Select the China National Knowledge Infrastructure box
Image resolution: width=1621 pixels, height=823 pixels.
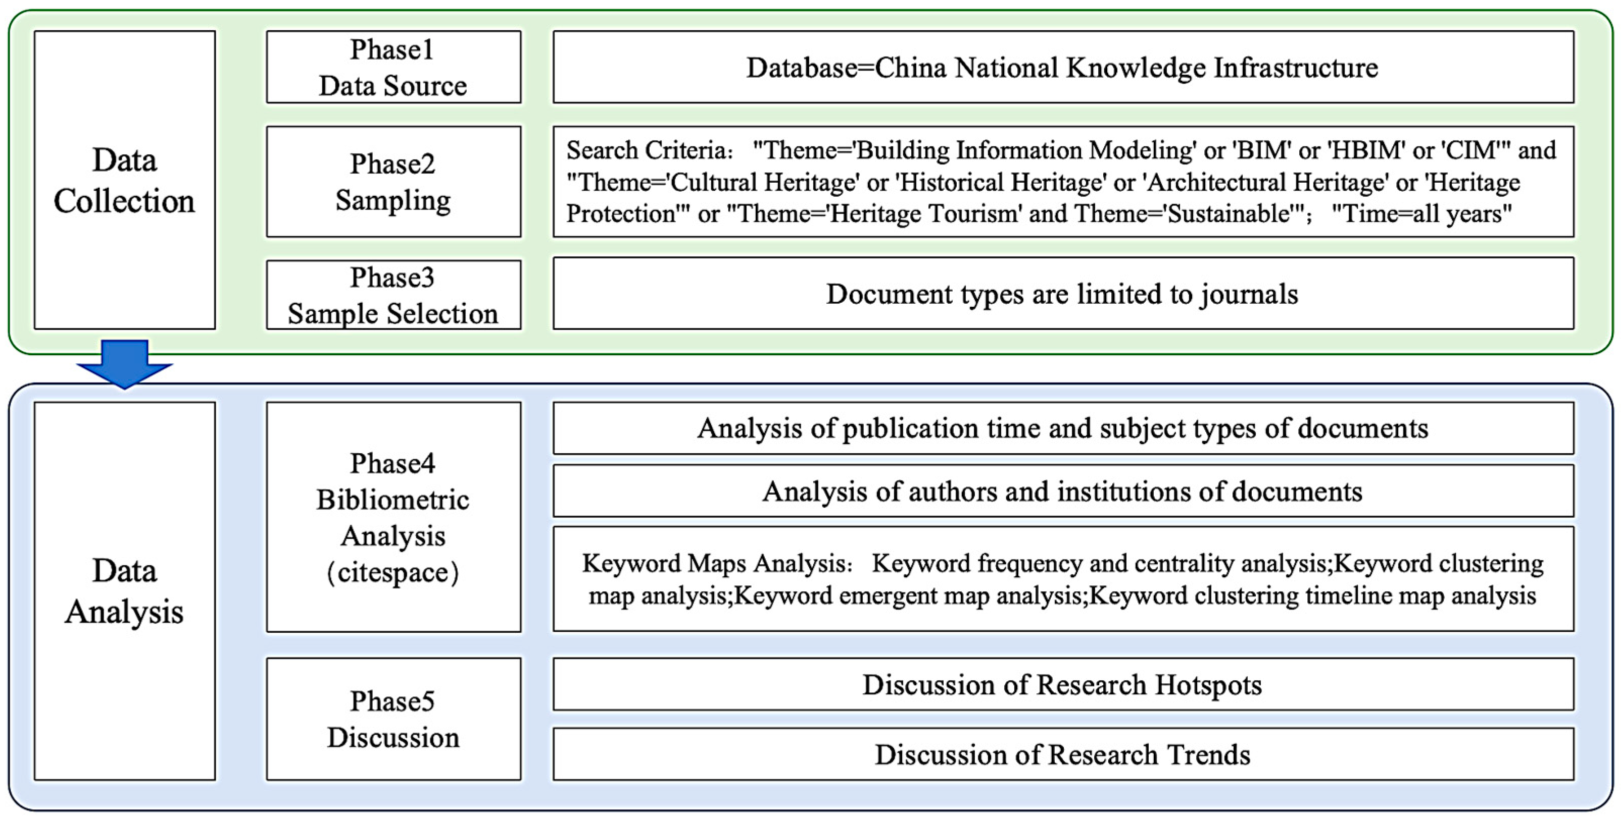click(1063, 67)
